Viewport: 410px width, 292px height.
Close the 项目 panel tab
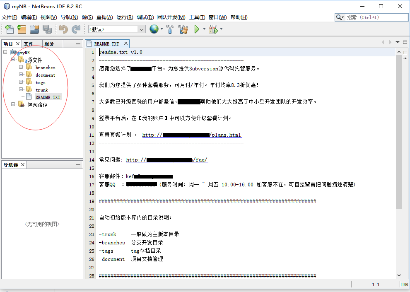[x=18, y=43]
